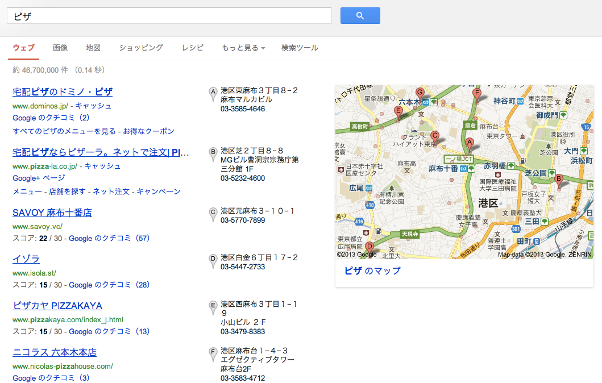Viewport: 602px width, 383px height.
Task: Click the 03-5447-2733 phone number
Action: (243, 267)
